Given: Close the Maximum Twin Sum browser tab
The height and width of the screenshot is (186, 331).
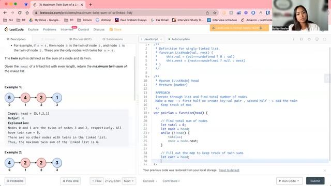Looking at the screenshot, I should pyautogui.click(x=82, y=5).
